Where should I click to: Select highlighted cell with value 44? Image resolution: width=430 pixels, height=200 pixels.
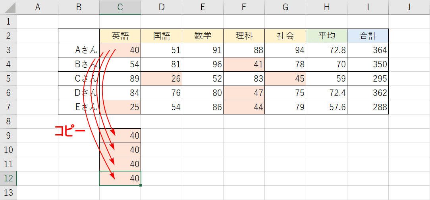pyautogui.click(x=244, y=107)
